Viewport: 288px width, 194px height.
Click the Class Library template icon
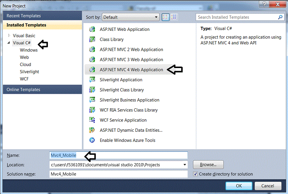(x=92, y=40)
